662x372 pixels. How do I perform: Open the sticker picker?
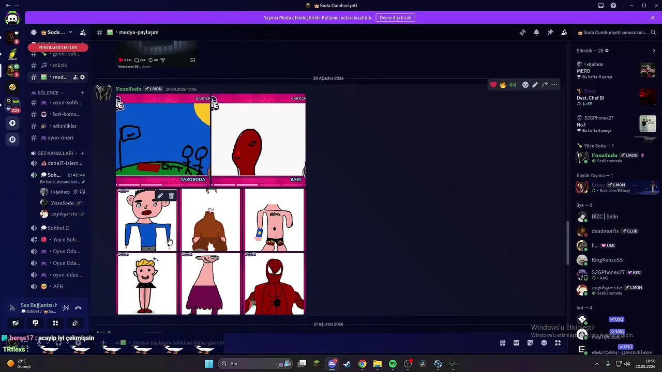tap(530, 343)
